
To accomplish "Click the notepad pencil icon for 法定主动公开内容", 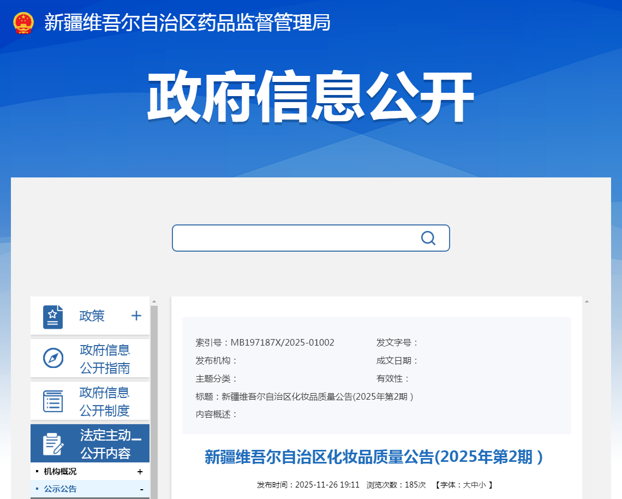I will pos(53,444).
